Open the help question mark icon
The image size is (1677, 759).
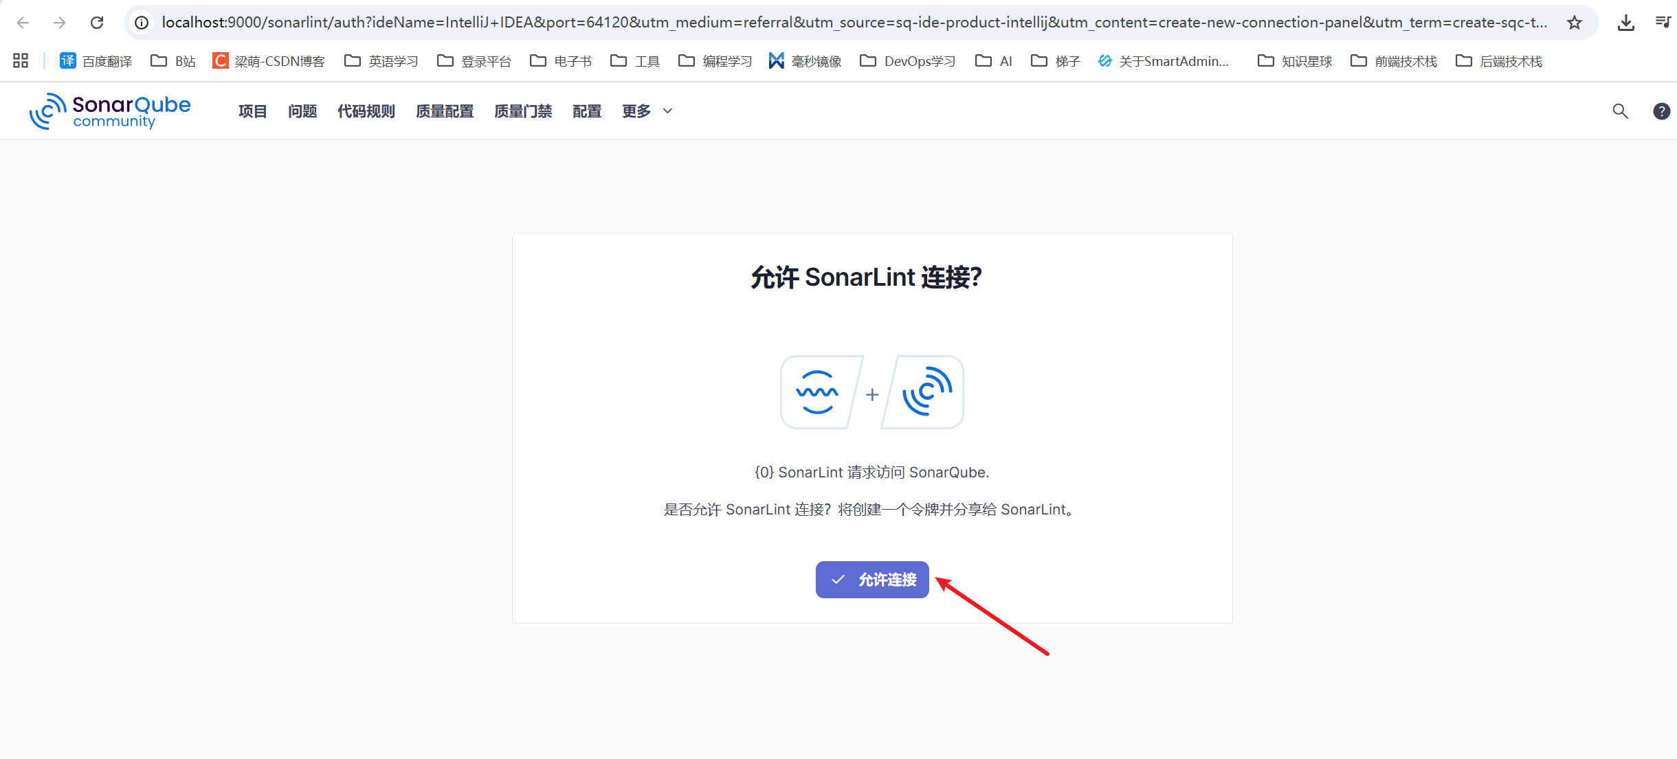[1661, 111]
